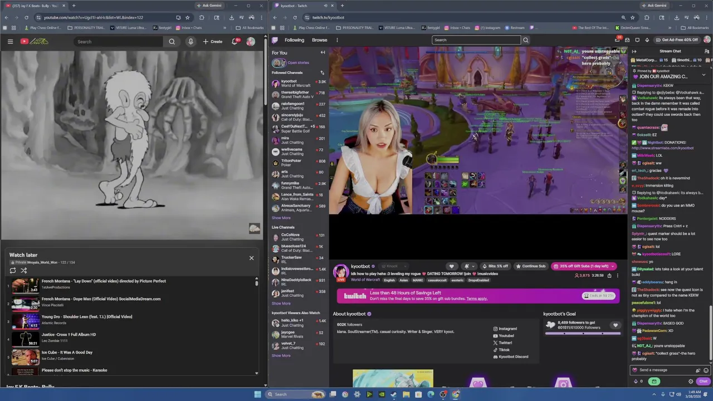Viewport: 713px width, 401px height.
Task: Open Twitch notifications inbox with red badge
Action: [617, 40]
